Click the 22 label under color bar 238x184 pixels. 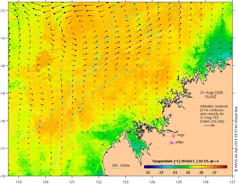pos(148,173)
